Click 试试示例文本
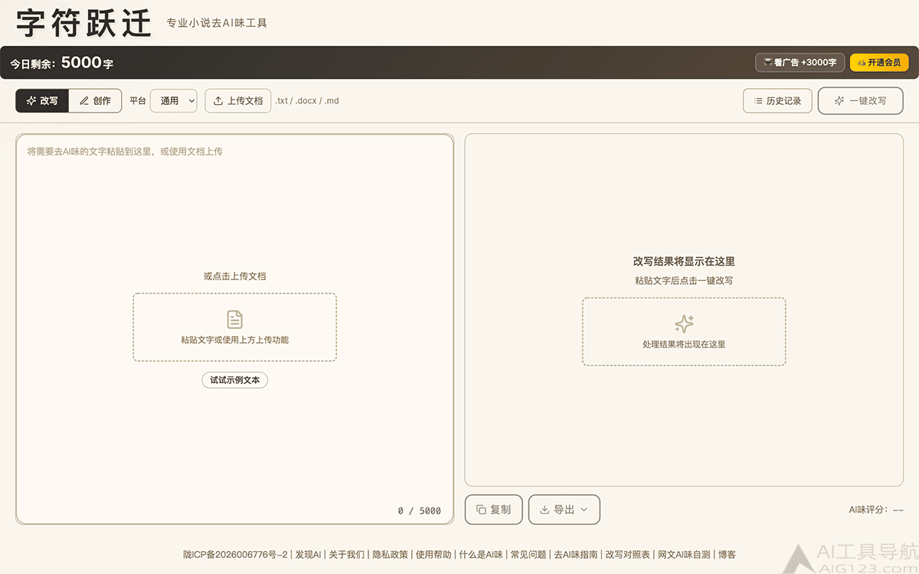 click(x=234, y=380)
